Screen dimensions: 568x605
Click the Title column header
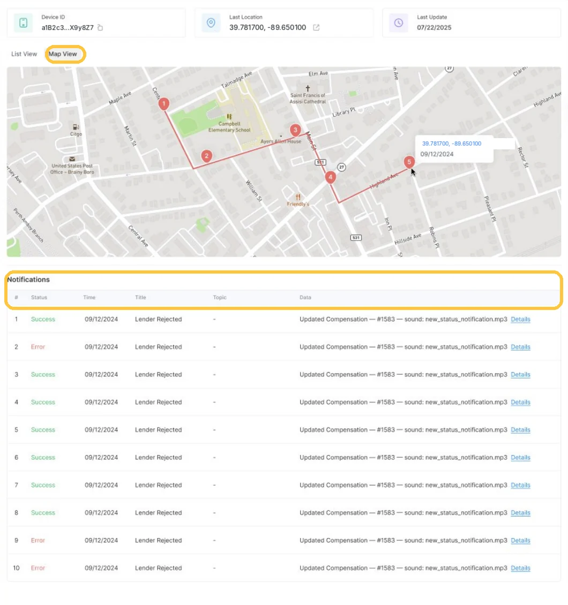(x=140, y=298)
